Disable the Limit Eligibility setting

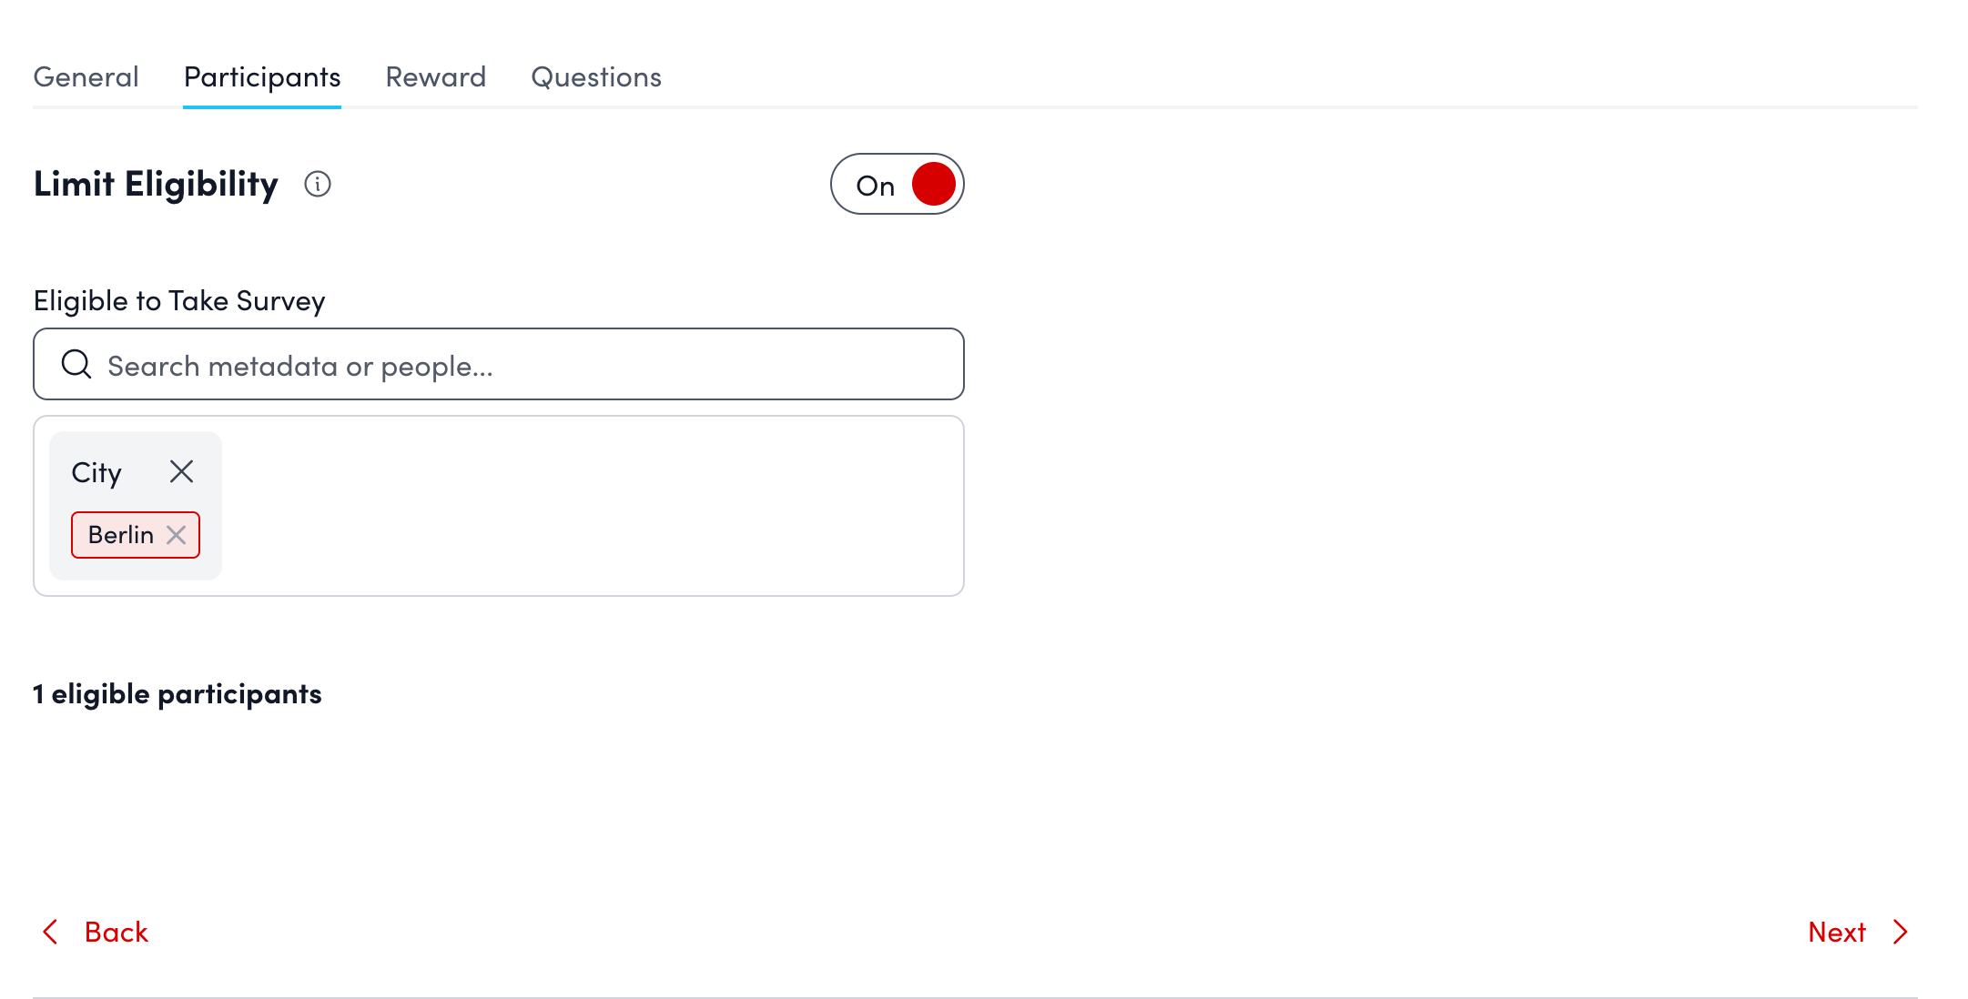click(897, 184)
